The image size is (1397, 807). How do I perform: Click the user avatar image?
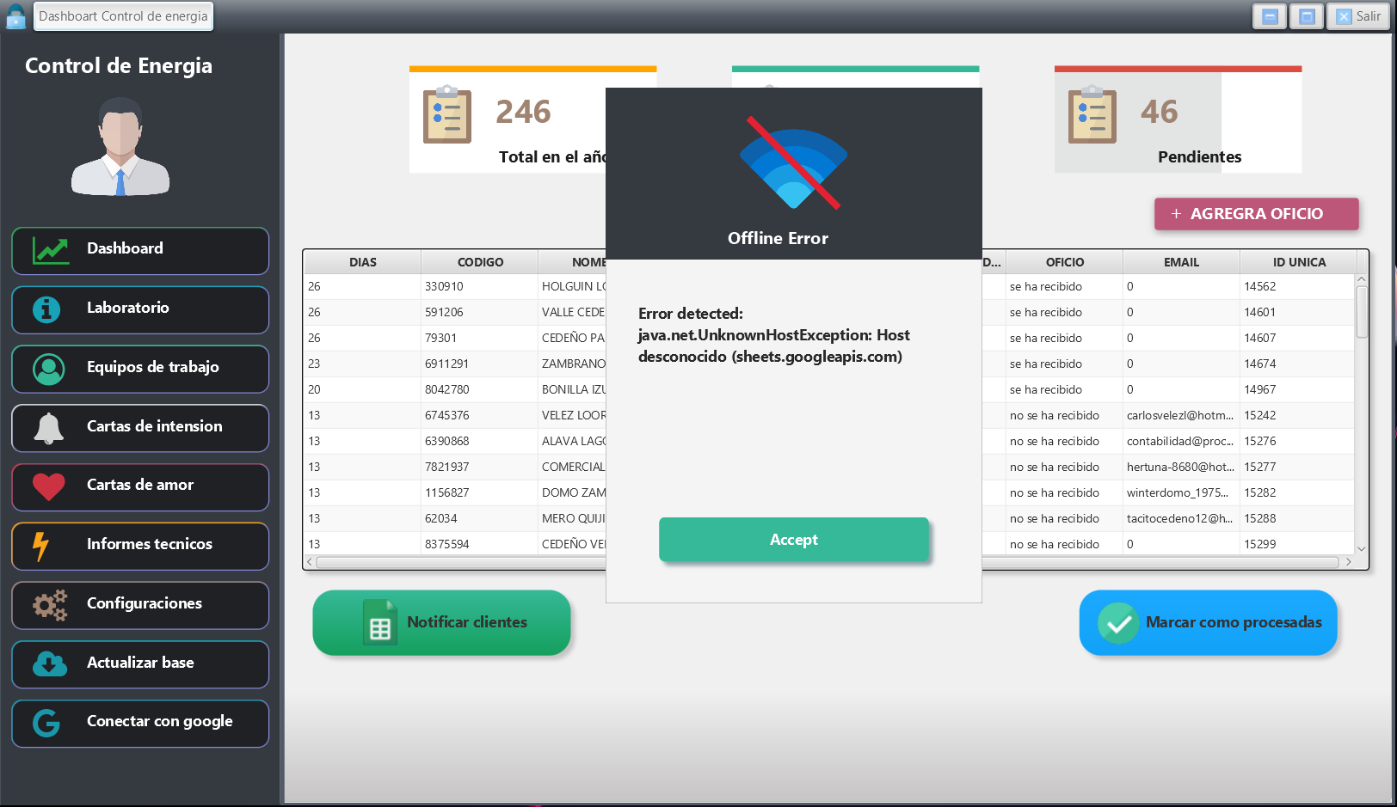(120, 146)
